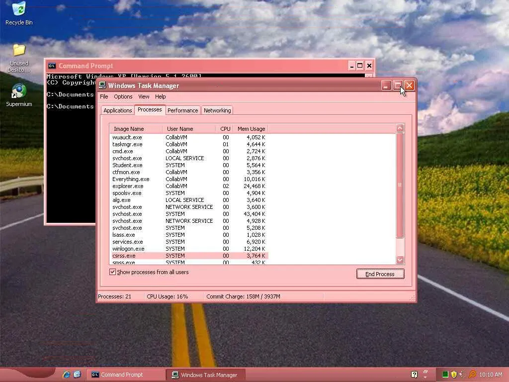Open the File menu in Task Manager
Viewport: 509px width, 382px height.
pyautogui.click(x=104, y=96)
